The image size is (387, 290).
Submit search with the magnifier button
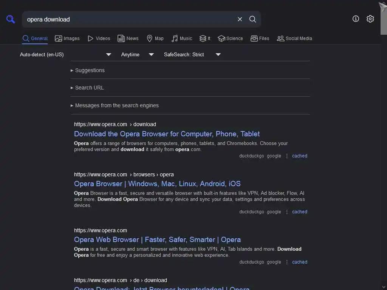252,19
